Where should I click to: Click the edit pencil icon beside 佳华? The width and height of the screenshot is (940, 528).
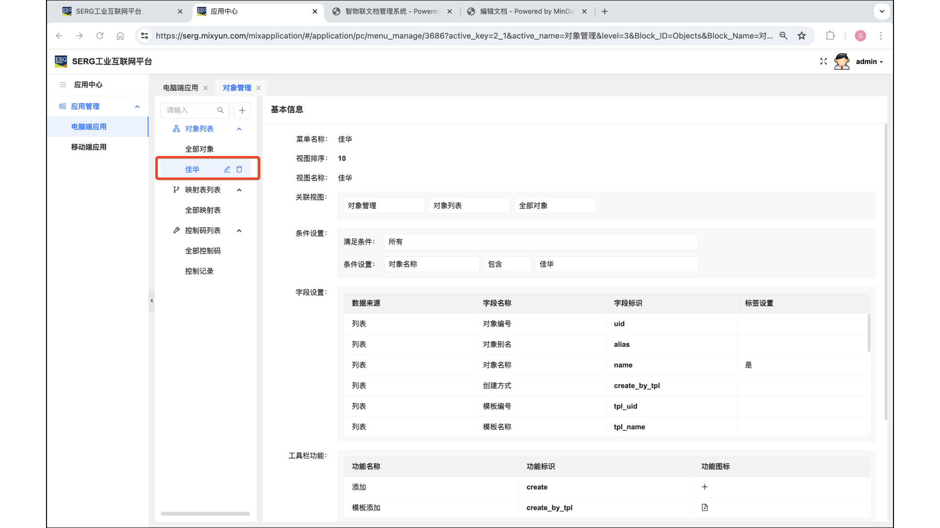point(227,169)
